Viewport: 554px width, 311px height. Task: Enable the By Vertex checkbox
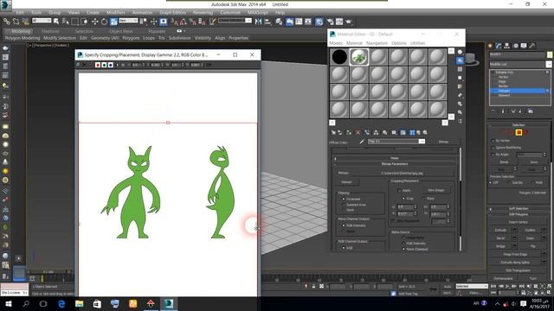point(493,141)
